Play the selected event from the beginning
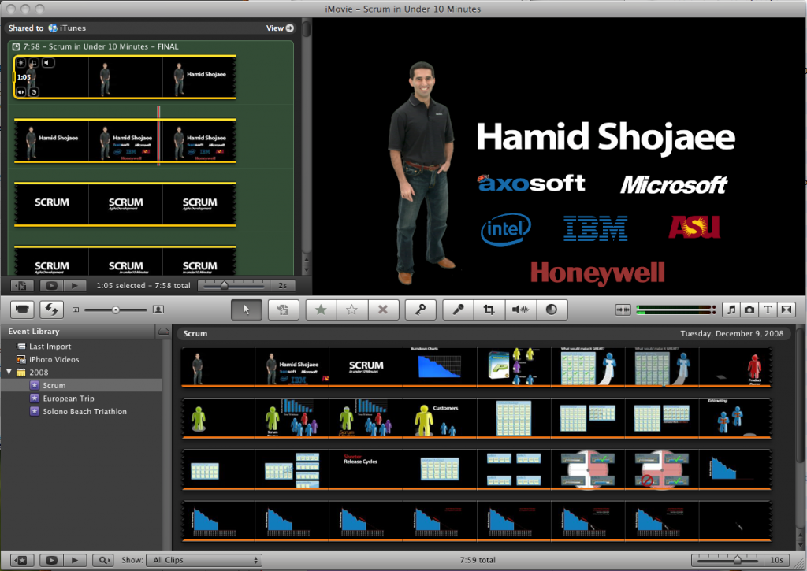Screen dimensions: 807x571 (75, 560)
